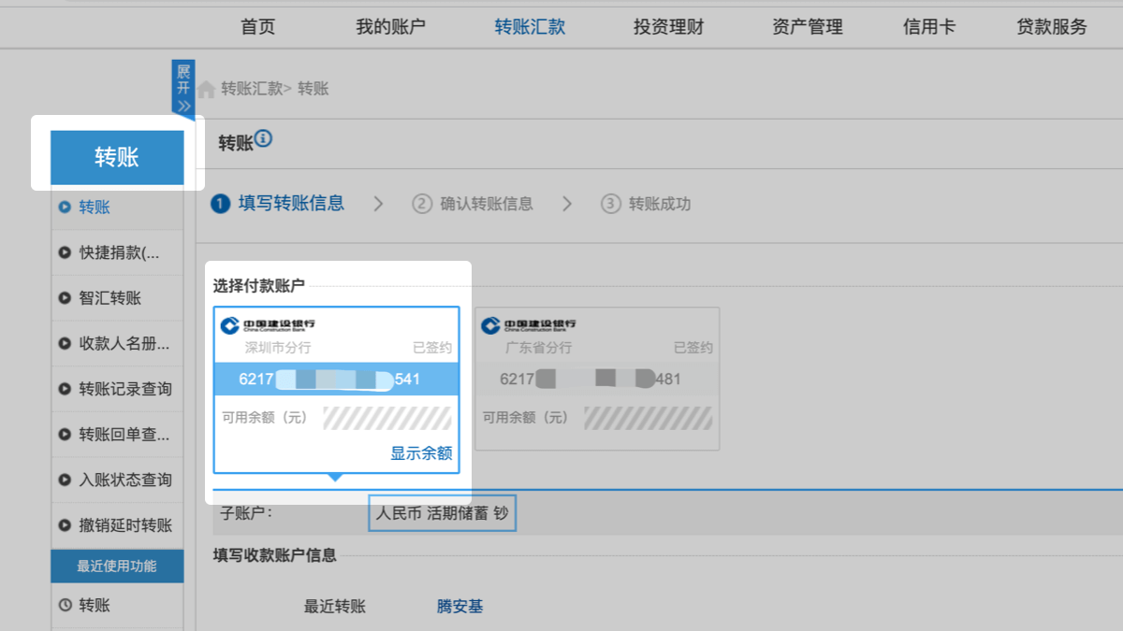Image resolution: width=1123 pixels, height=631 pixels.
Task: Open the 我的账户 top menu
Action: point(390,26)
